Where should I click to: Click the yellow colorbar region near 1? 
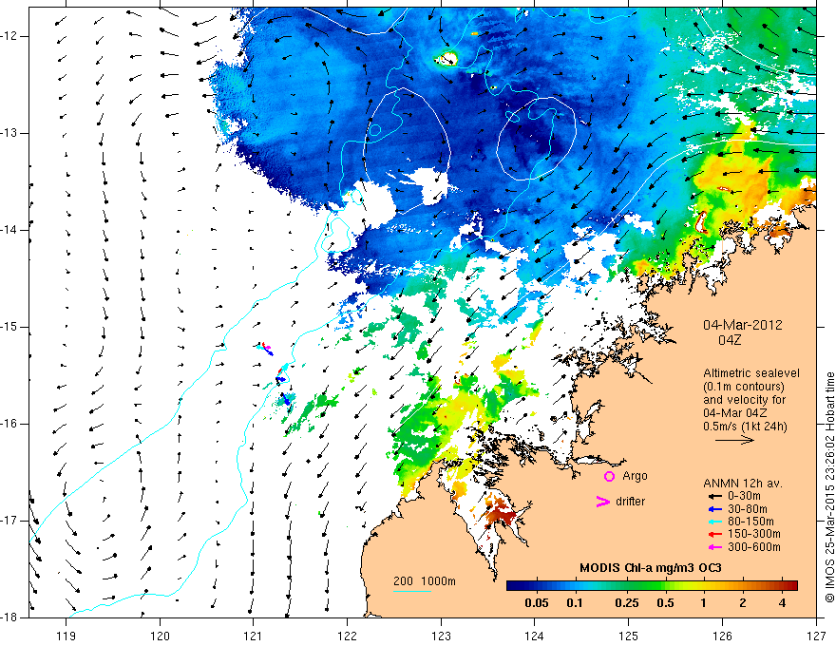(703, 586)
